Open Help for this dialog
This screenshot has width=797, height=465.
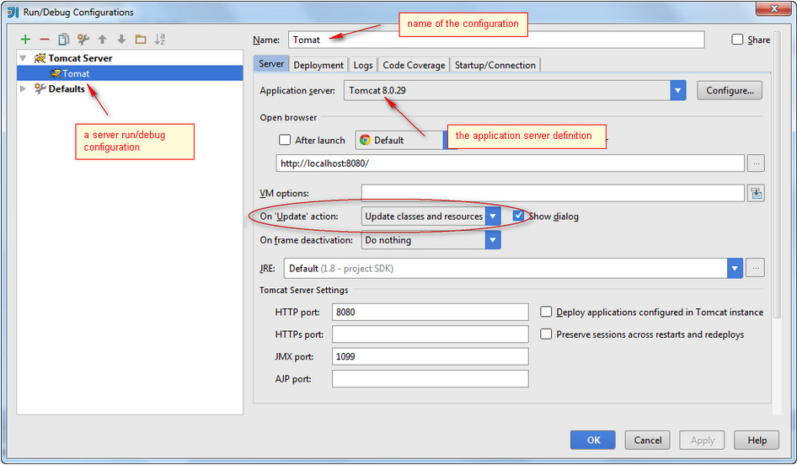click(x=757, y=440)
